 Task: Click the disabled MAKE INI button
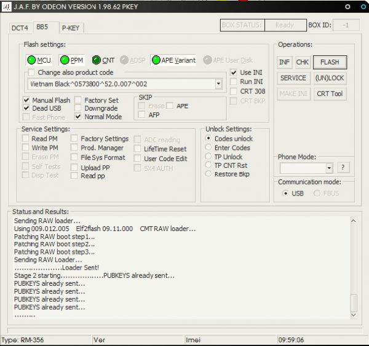(293, 93)
